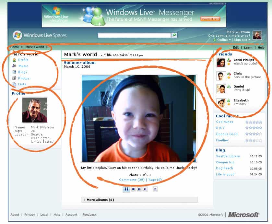Click the user avatar in header
The image size is (272, 224).
coord(257,35)
